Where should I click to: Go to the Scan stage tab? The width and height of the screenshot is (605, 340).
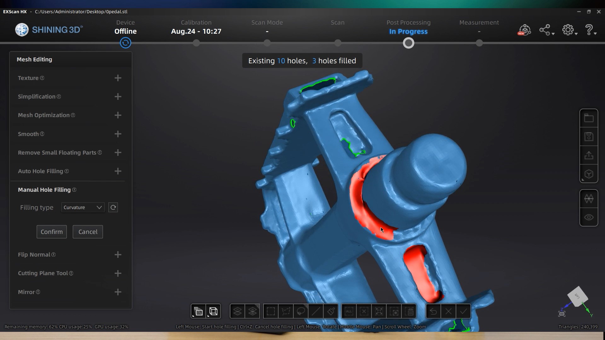pos(337,27)
